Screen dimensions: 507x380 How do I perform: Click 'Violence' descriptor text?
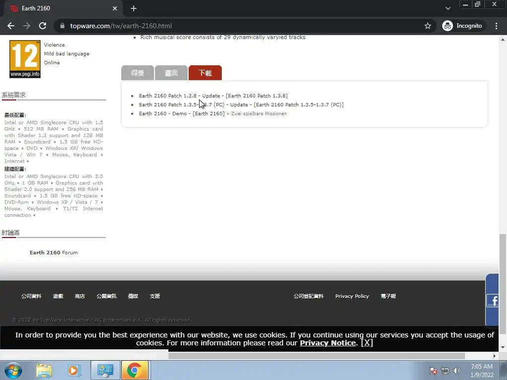[54, 45]
